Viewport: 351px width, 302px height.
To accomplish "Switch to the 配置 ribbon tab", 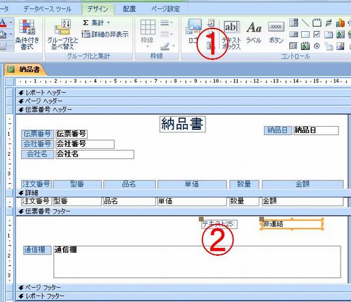I will coord(129,9).
